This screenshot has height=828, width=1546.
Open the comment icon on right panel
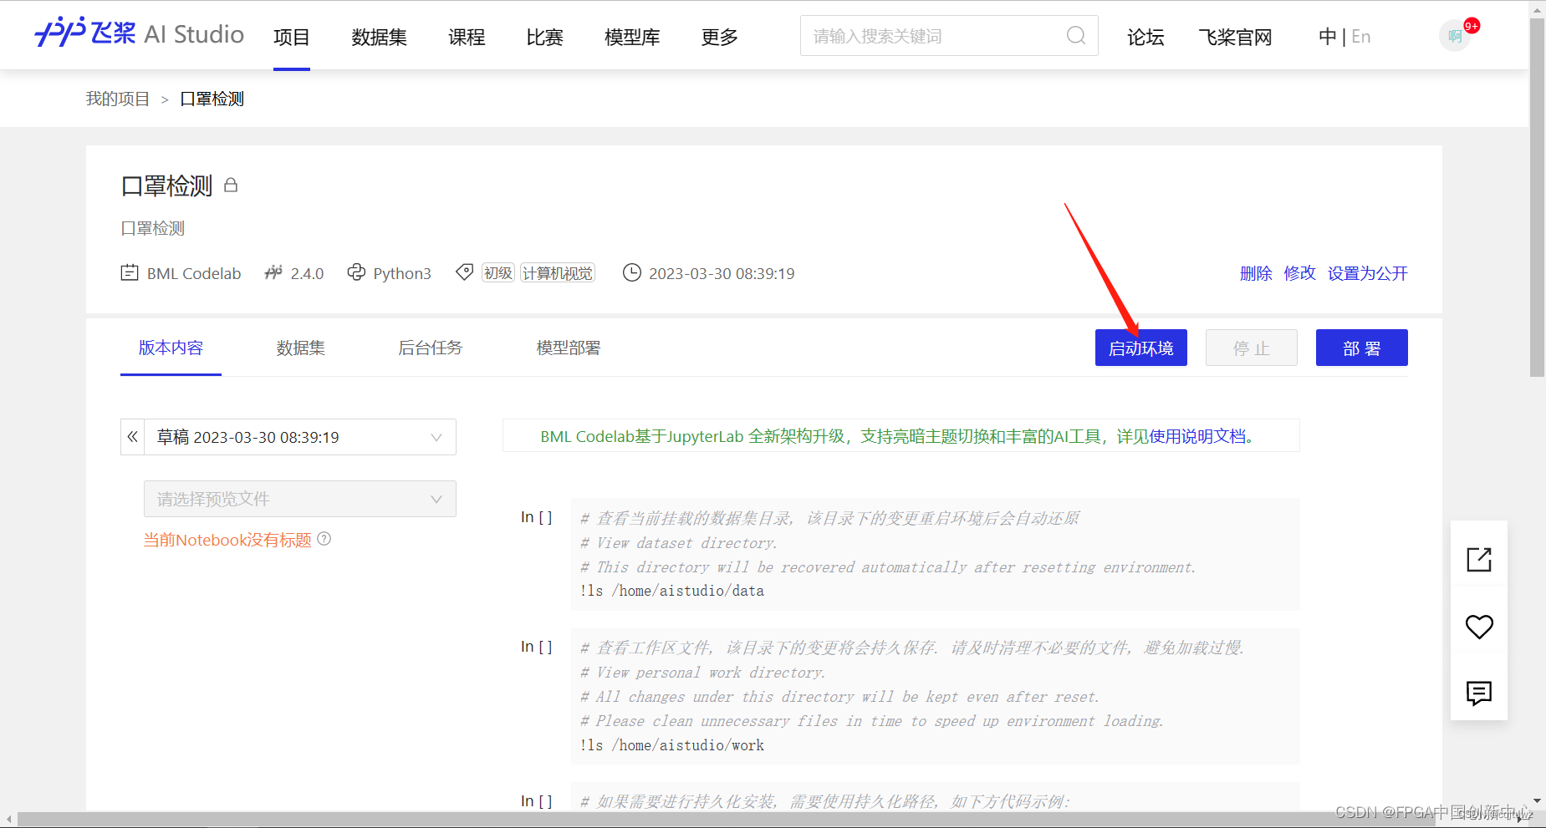pos(1479,693)
